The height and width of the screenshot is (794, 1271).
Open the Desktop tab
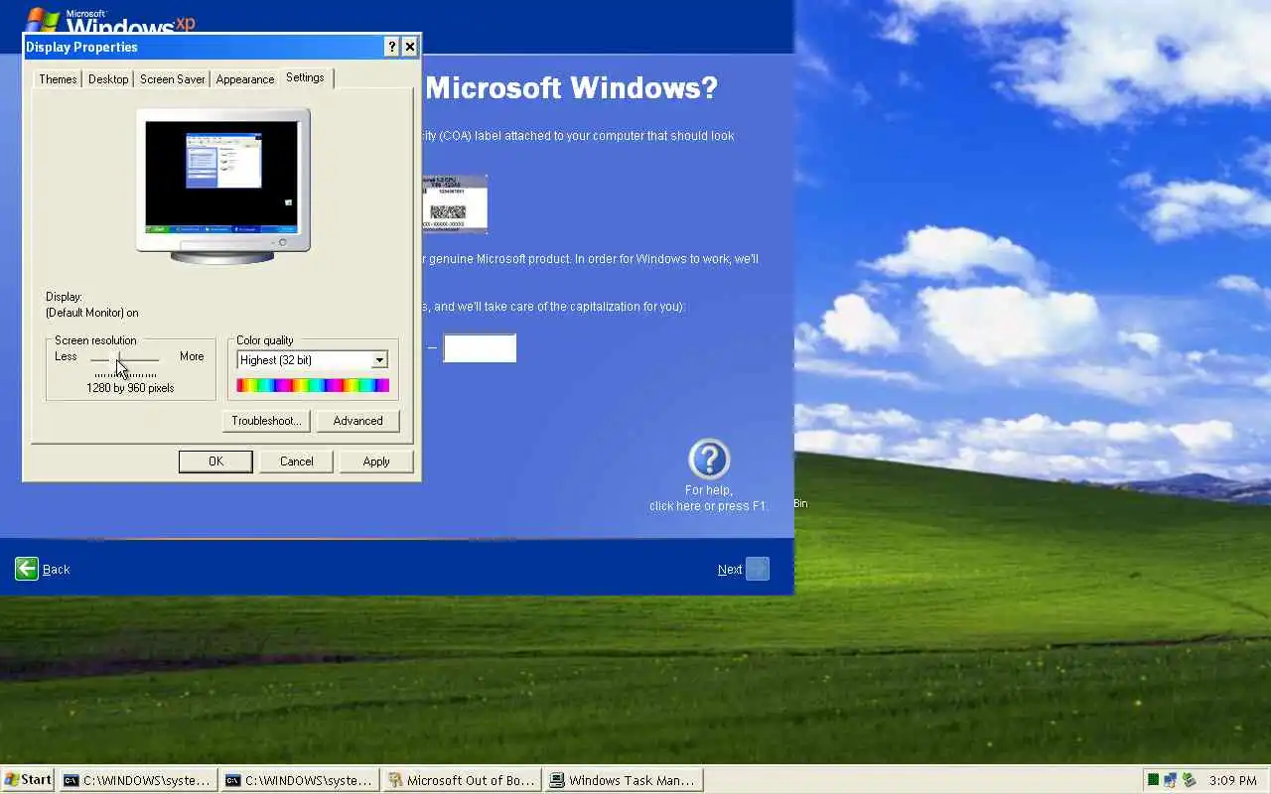coord(108,79)
